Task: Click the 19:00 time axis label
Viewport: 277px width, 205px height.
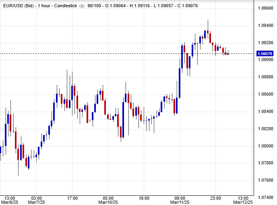Action: tap(144, 198)
